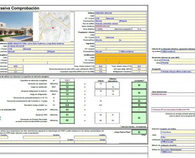Open the '2-PER (renovable)' verification dropdown
Image resolution: width=195 pixels, height=158 pixels.
coord(178,142)
